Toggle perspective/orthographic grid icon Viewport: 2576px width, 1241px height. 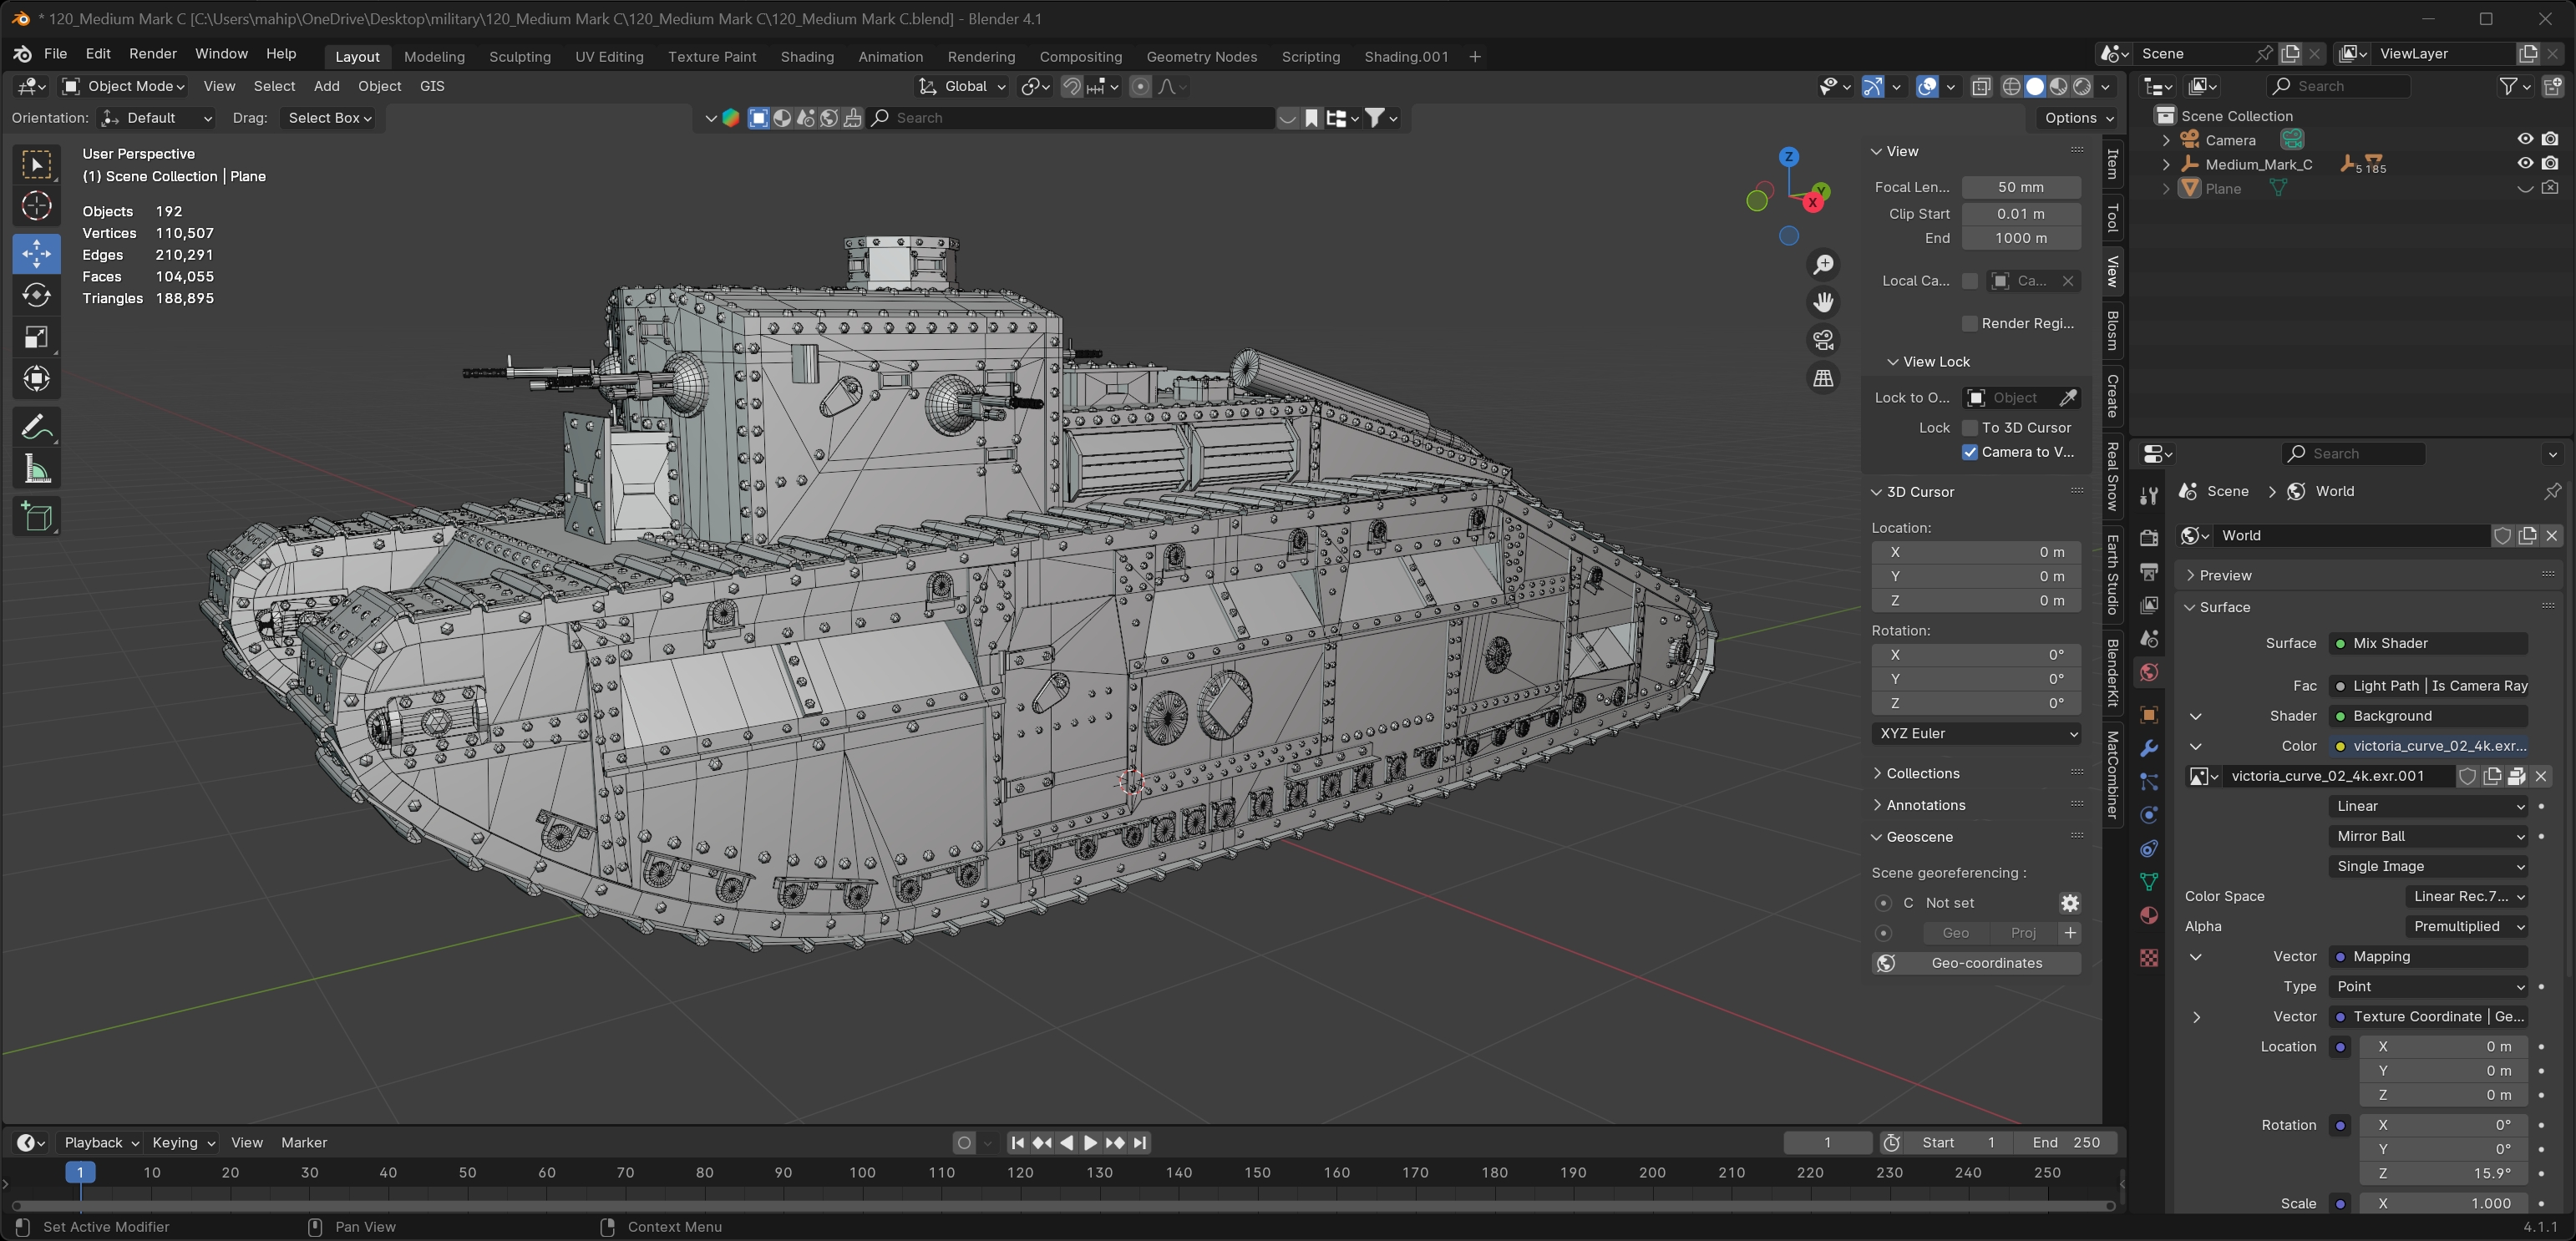click(1823, 379)
